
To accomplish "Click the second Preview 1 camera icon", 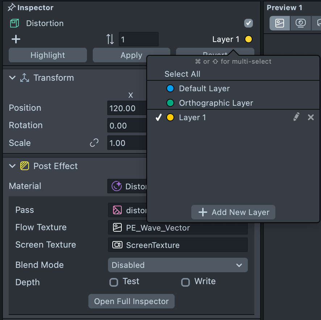I will [300, 24].
